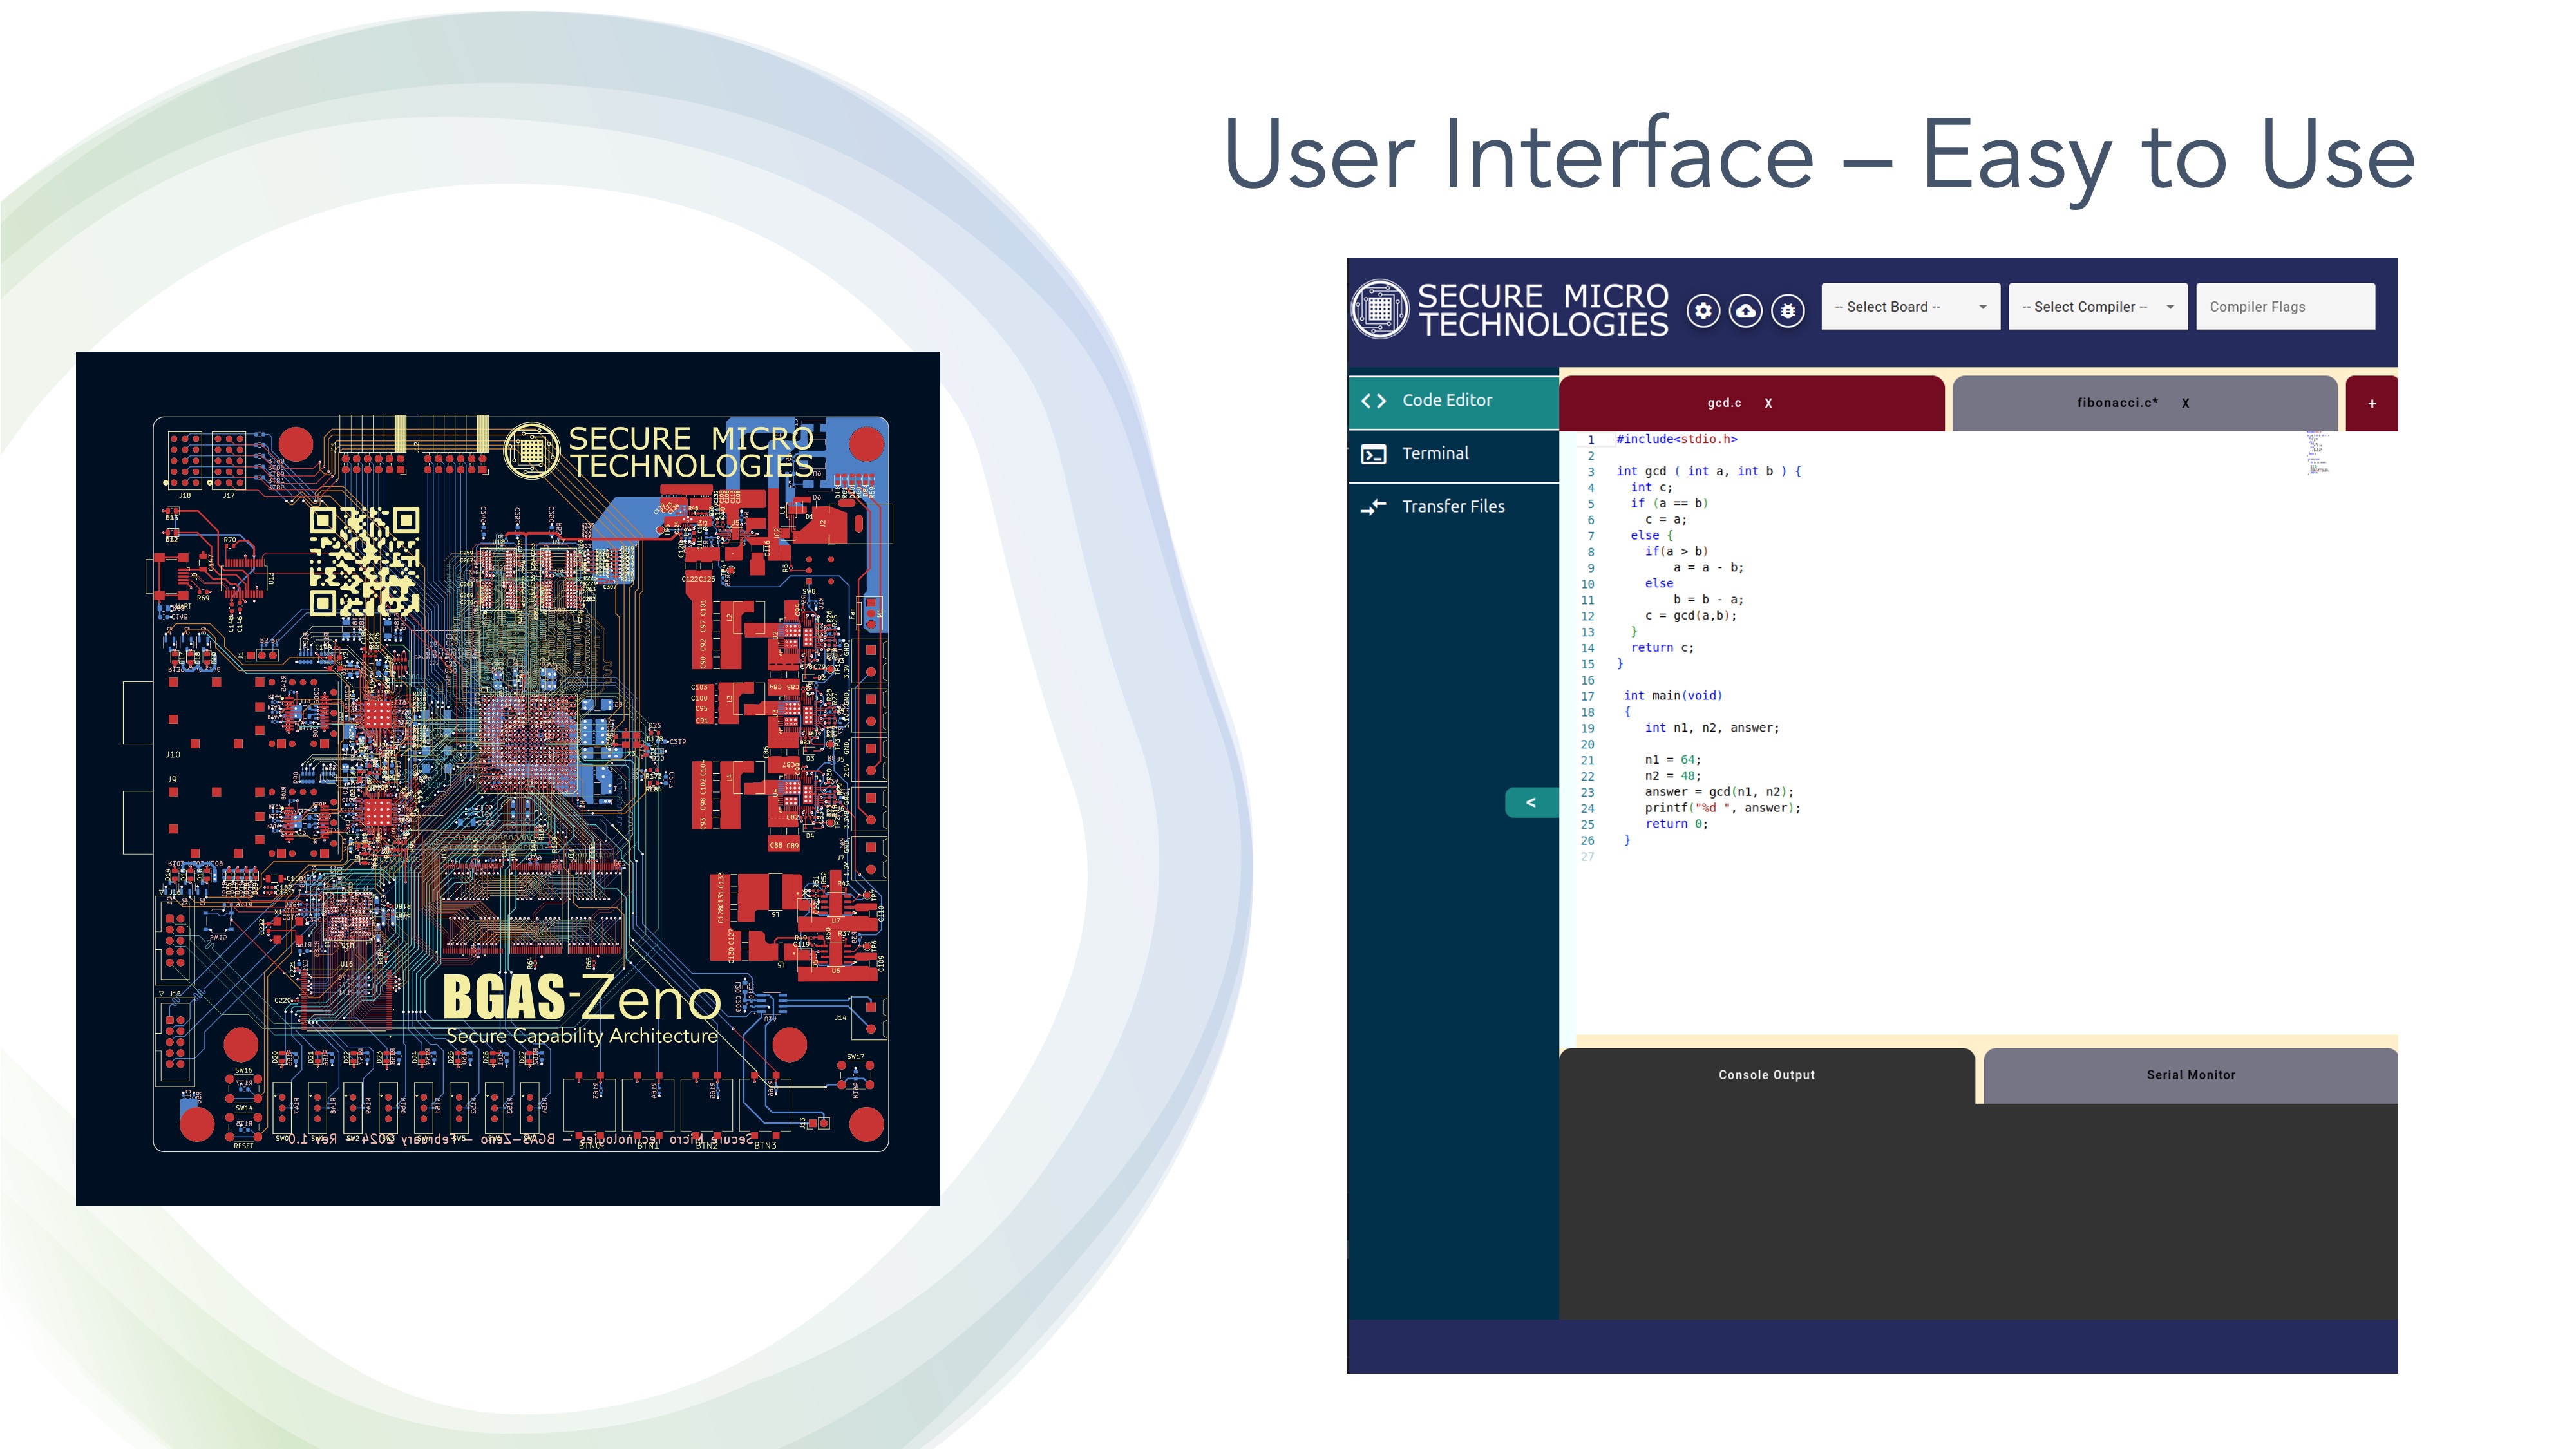Open the Code Editor sidebar item
Viewport: 2576px width, 1449px height.
pos(1453,401)
